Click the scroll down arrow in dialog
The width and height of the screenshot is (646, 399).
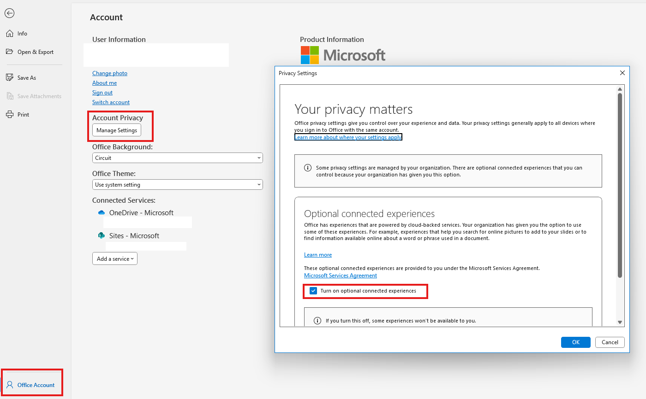(x=620, y=322)
